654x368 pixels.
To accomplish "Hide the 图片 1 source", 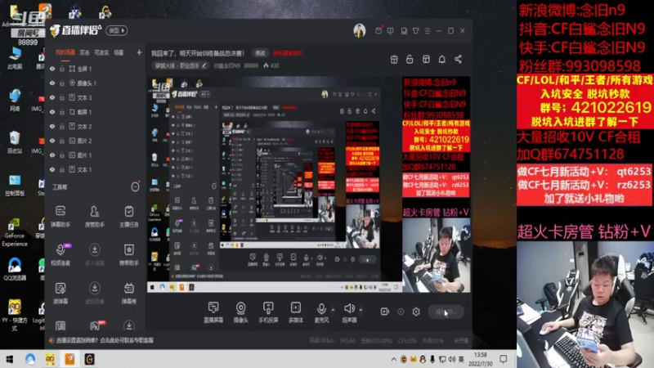I will 52,155.
